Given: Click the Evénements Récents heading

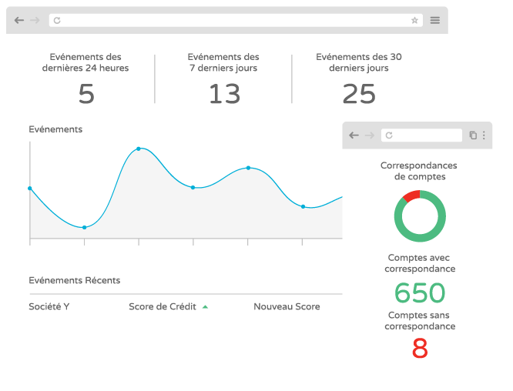Looking at the screenshot, I should [75, 280].
